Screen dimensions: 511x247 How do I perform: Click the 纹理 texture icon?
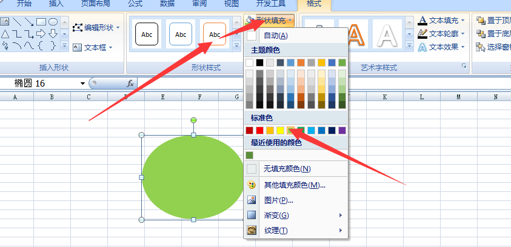tap(252, 231)
